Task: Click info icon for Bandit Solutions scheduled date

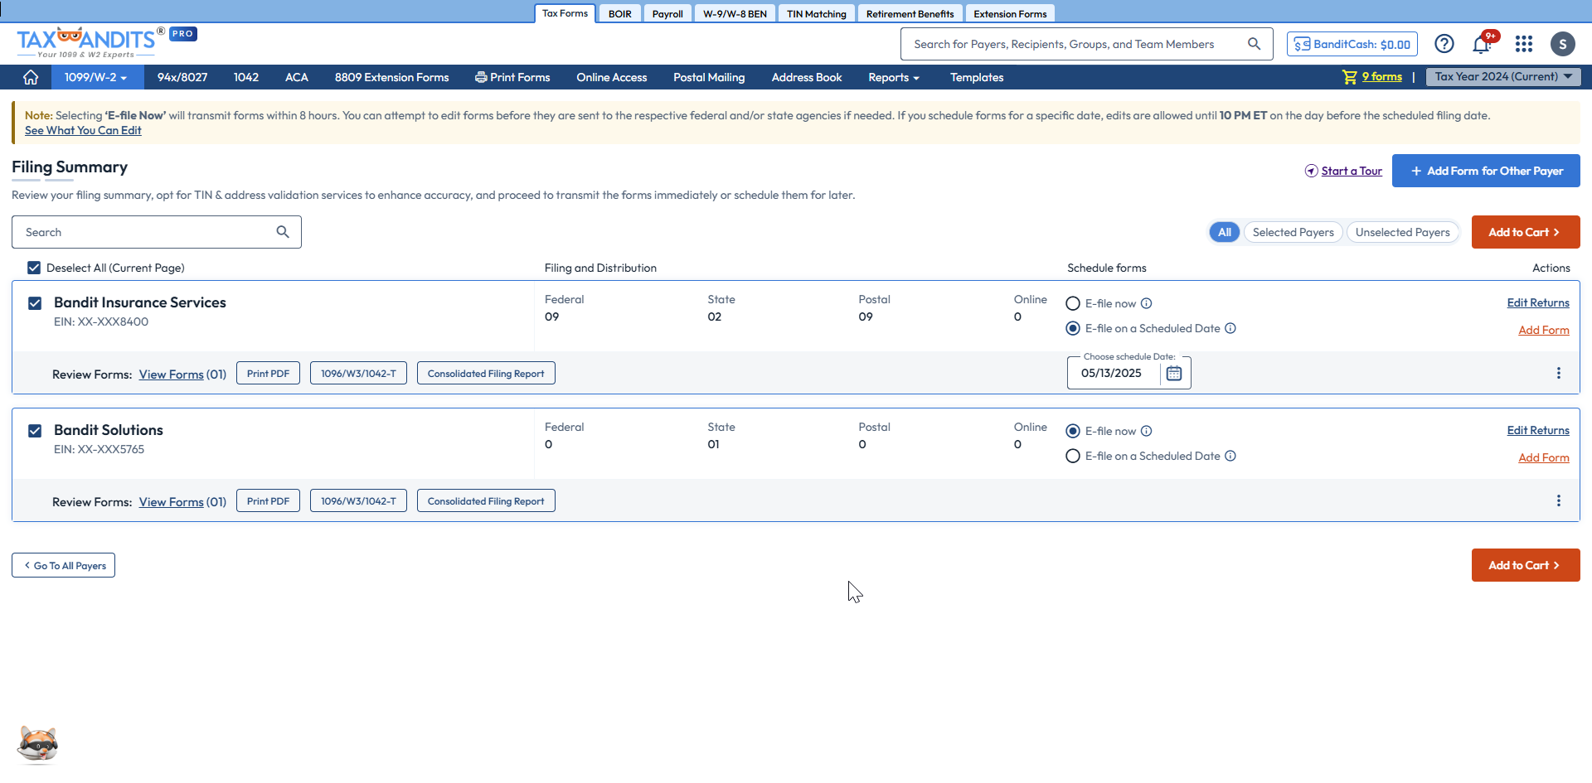Action: 1230,456
